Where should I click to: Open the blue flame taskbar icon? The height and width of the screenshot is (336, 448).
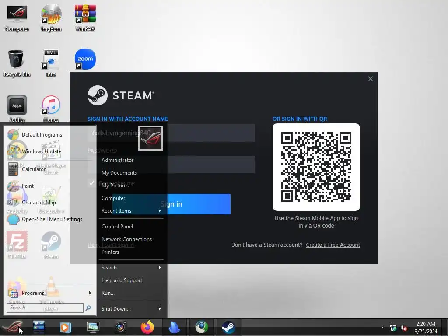pos(174,327)
